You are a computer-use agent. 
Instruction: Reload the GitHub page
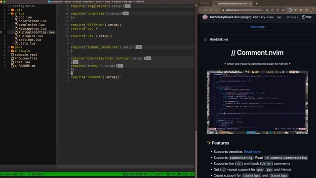[211, 10]
